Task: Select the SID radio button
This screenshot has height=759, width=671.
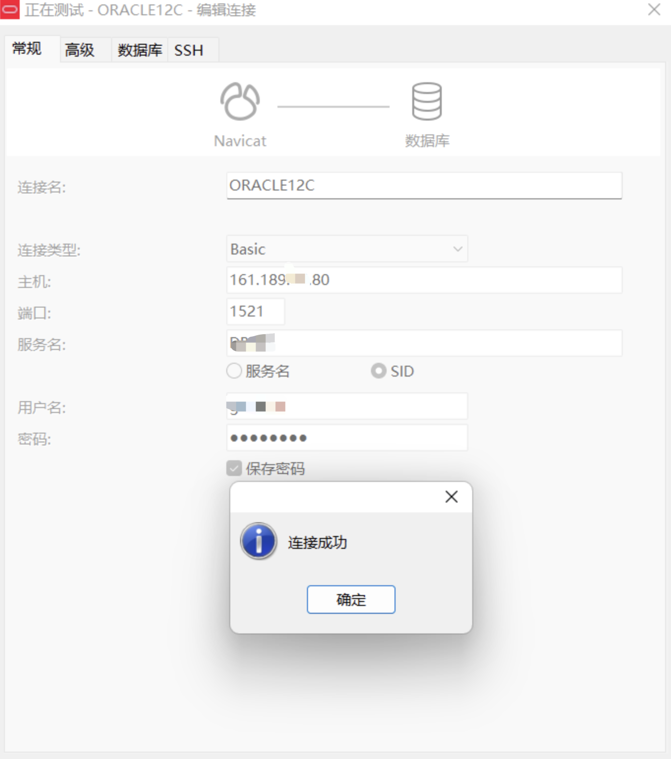Action: tap(378, 371)
